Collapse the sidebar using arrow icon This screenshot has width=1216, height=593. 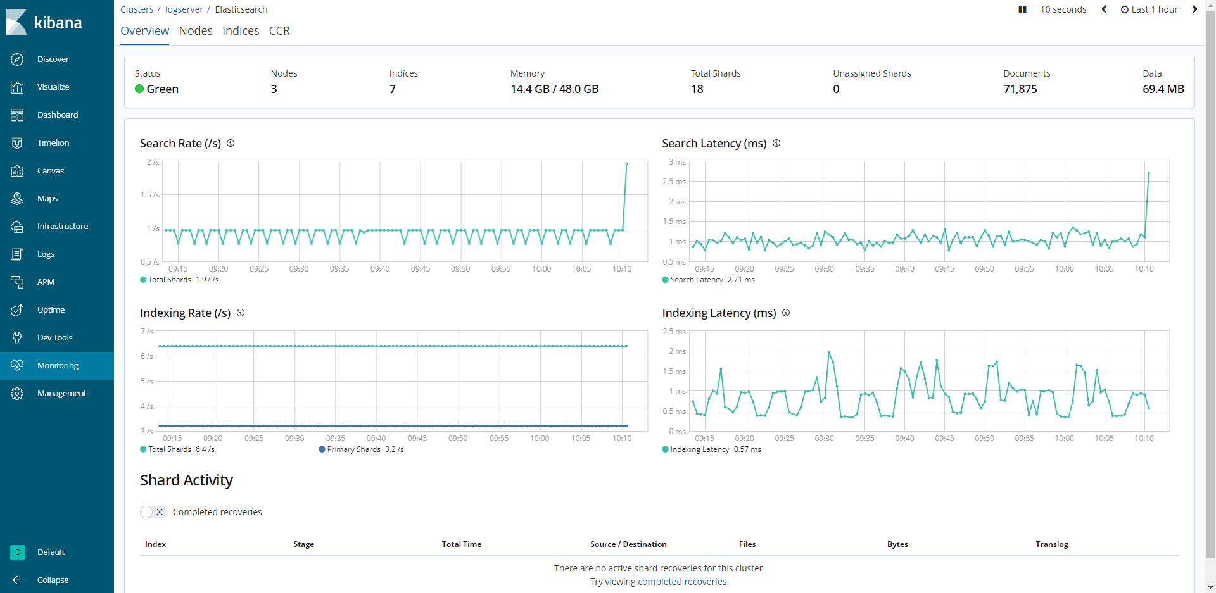pos(17,580)
